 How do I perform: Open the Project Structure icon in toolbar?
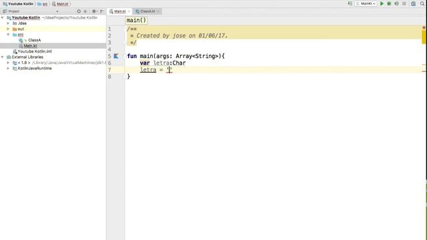click(x=414, y=3)
